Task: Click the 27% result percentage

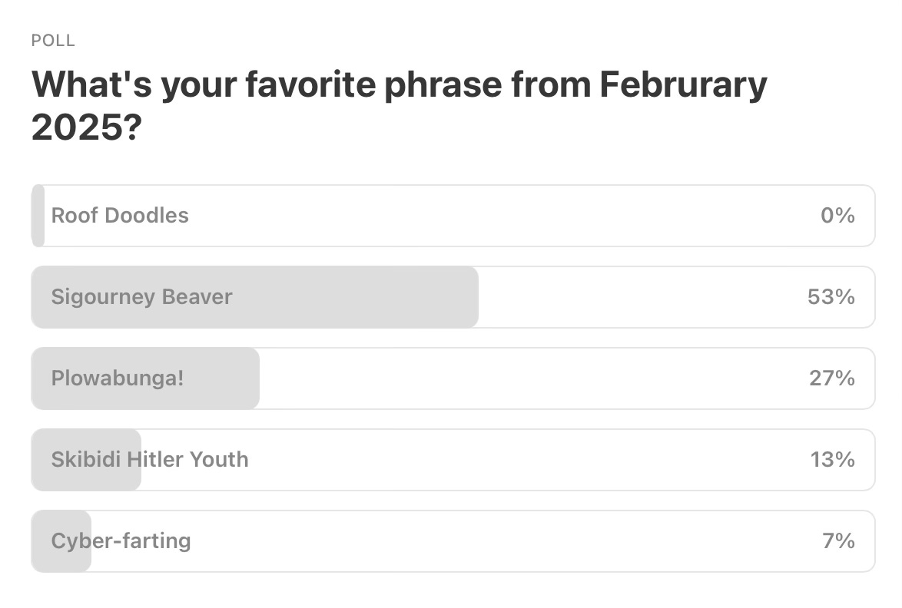Action: tap(832, 378)
